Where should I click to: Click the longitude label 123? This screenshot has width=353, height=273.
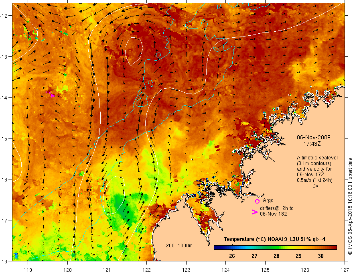click(x=186, y=270)
